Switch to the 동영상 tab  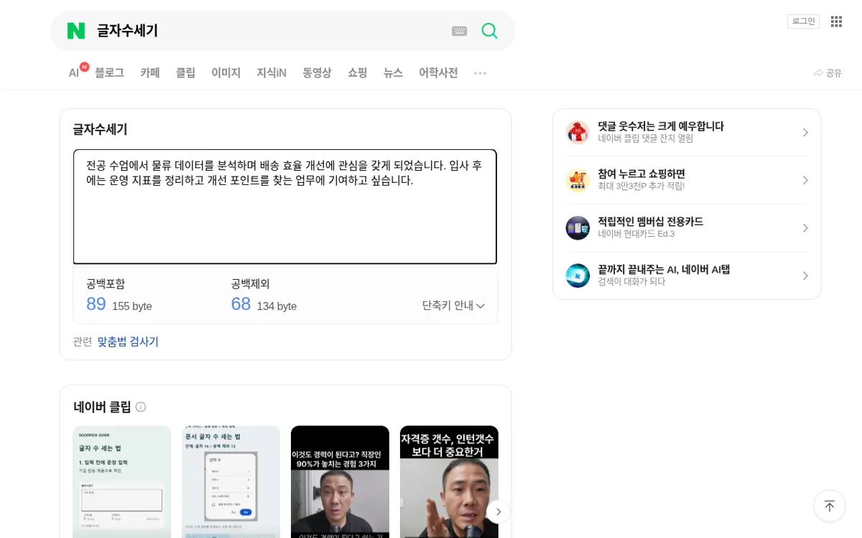(x=317, y=73)
